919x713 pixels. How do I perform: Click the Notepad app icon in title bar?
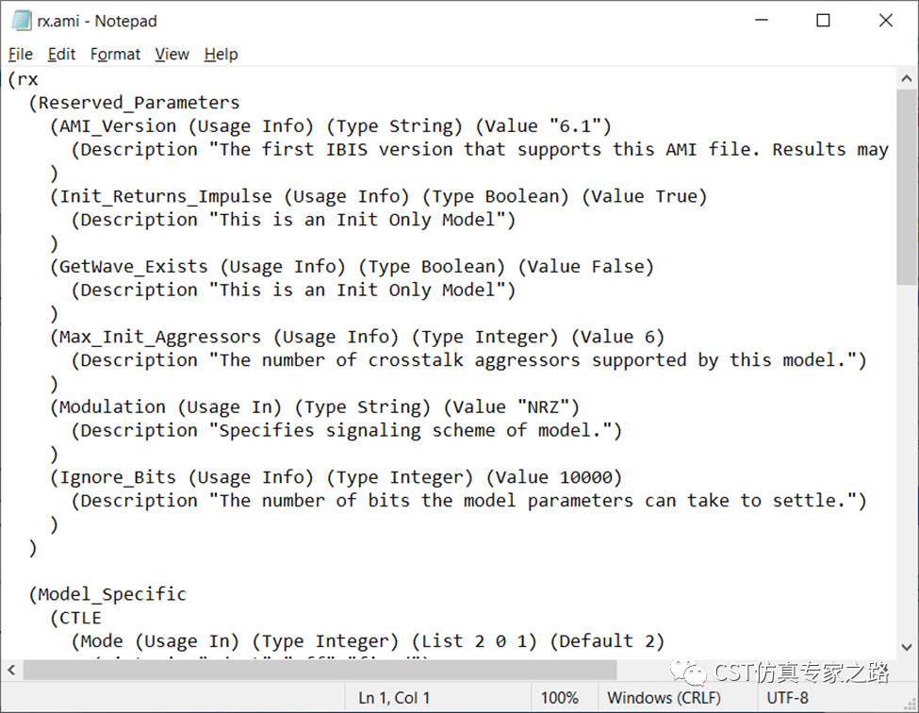[21, 21]
